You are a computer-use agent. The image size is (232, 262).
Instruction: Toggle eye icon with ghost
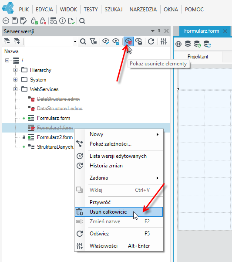pyautogui.click(x=139, y=41)
